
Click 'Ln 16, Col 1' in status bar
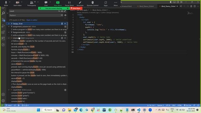(151, 105)
